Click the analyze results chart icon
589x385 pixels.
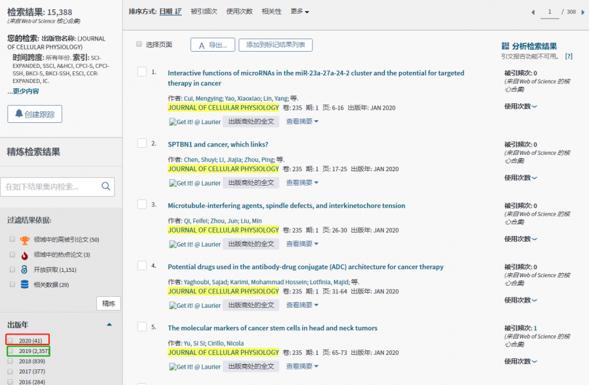click(505, 46)
